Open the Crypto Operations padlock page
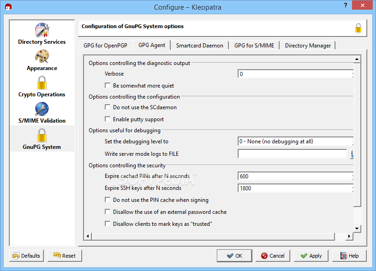 42,87
